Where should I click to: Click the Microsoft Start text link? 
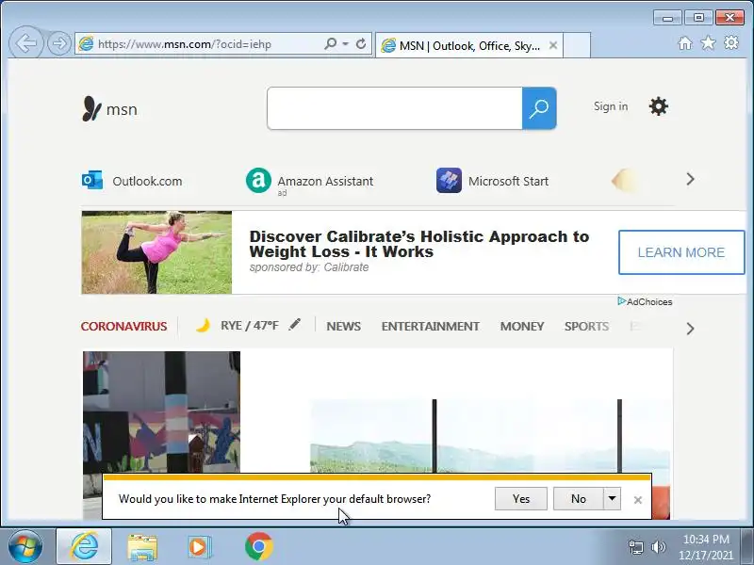[x=508, y=181]
